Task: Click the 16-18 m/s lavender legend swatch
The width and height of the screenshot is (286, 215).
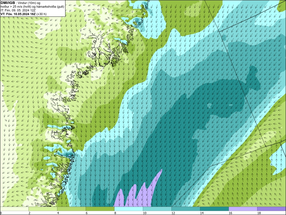Action: [243, 209]
